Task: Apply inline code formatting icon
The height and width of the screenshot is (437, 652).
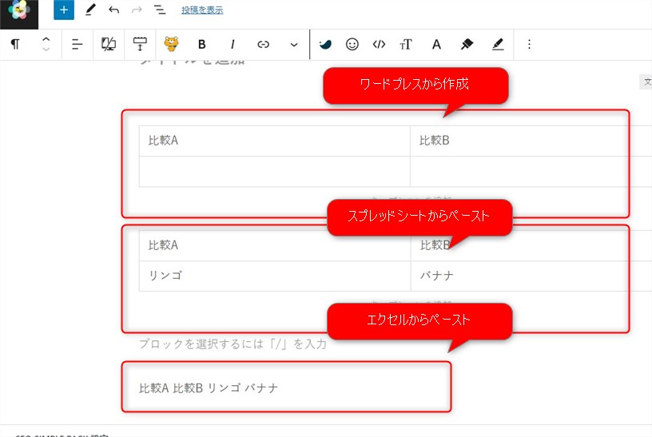Action: [379, 44]
